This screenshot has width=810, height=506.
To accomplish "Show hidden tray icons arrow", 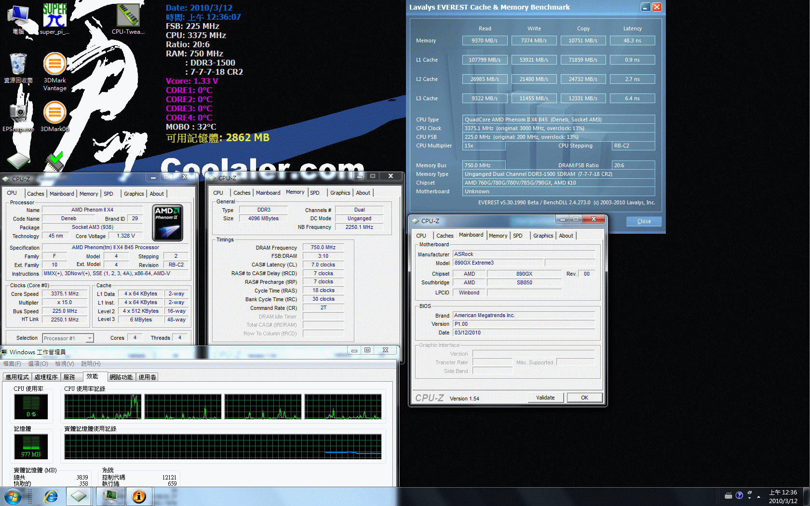I will pyautogui.click(x=758, y=496).
